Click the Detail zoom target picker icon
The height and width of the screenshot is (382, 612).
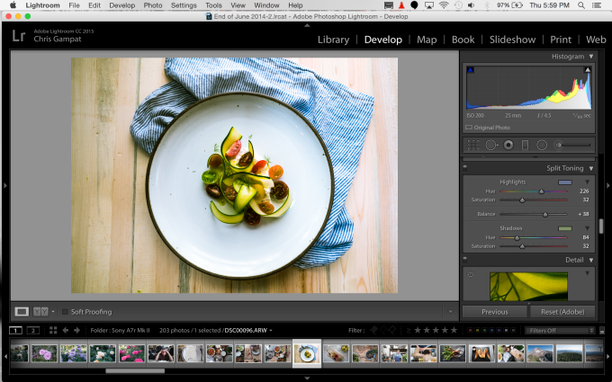pos(471,275)
